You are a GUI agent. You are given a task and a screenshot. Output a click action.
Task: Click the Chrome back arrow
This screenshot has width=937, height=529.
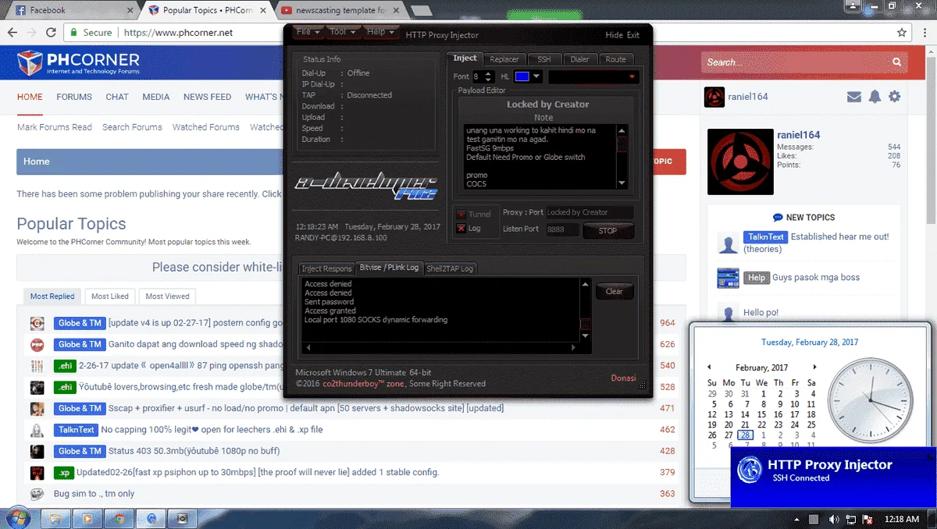click(x=12, y=33)
